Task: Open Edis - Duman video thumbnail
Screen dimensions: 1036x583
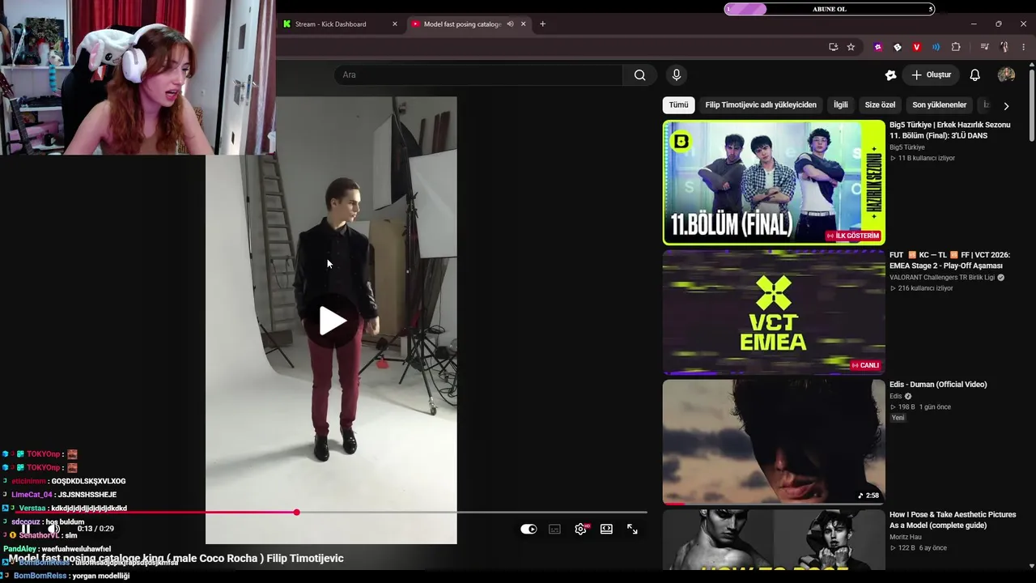Action: pos(774,442)
